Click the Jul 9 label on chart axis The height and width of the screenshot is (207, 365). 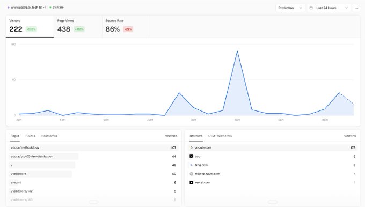tap(150, 120)
